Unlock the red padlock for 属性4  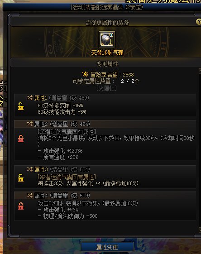pyautogui.click(x=21, y=206)
